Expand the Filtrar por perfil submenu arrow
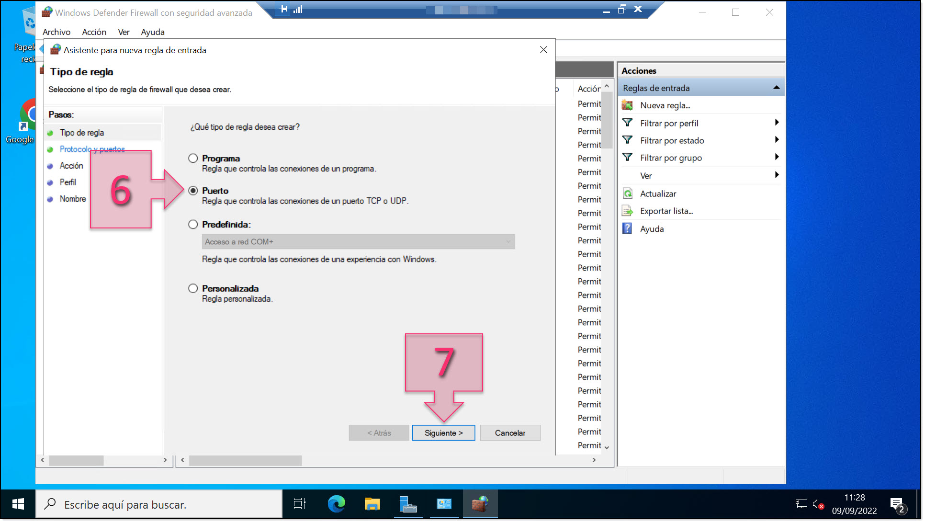 777,123
